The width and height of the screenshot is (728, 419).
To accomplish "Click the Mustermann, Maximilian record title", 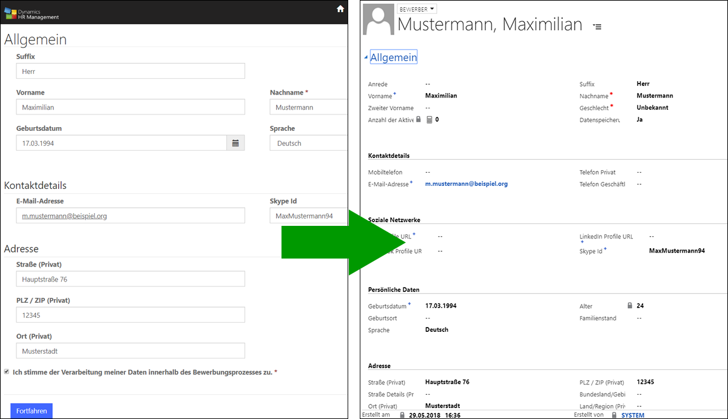I will [490, 25].
